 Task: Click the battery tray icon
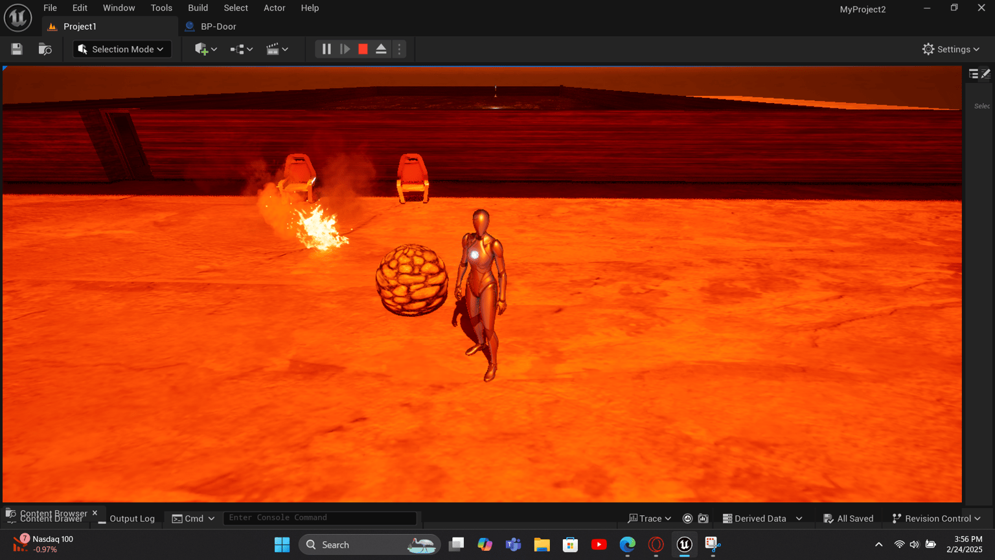930,544
